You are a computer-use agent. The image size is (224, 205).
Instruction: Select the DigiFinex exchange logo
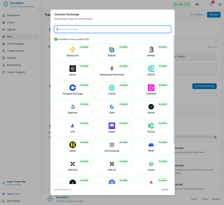coord(73,107)
